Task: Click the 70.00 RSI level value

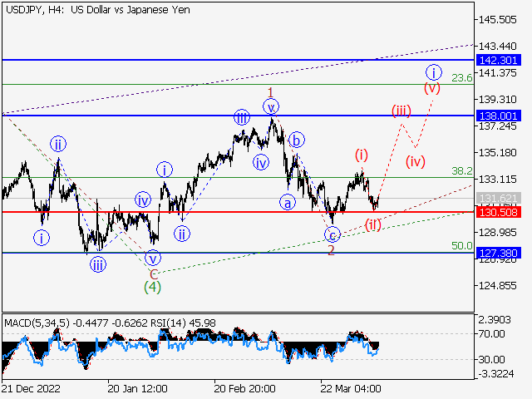Action: (x=492, y=334)
